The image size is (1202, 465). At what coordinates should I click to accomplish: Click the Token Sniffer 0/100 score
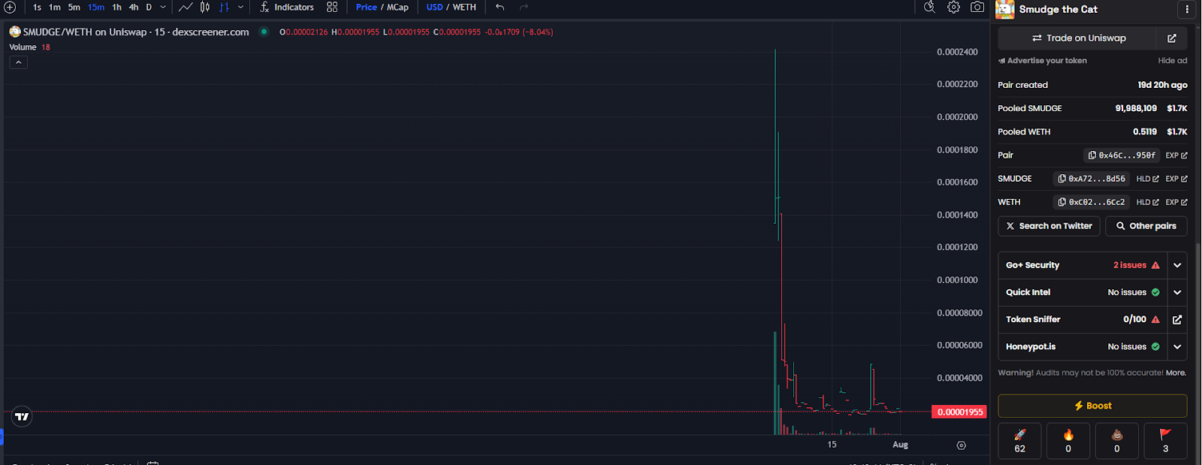click(x=1134, y=319)
